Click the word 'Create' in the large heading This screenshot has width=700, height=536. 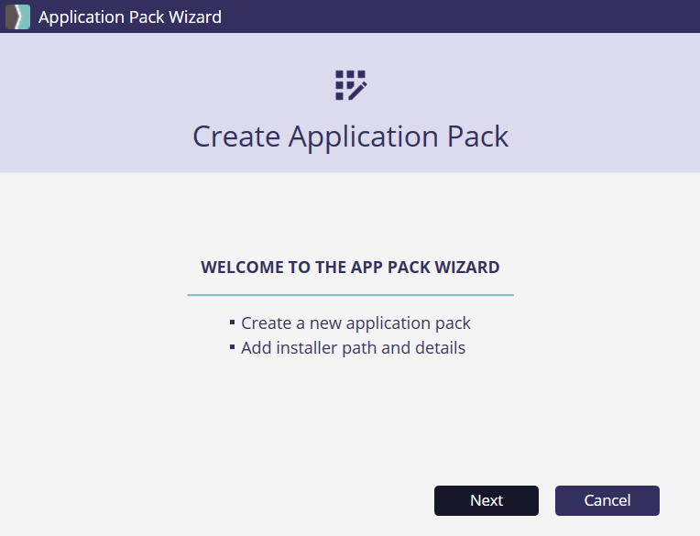point(236,137)
